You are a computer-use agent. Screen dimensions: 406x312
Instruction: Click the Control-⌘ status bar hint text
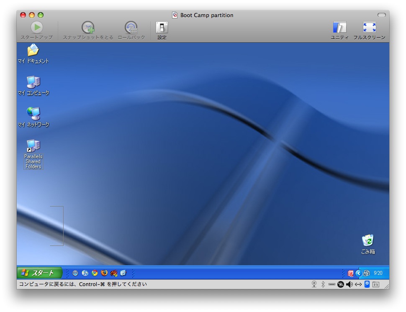click(x=83, y=284)
